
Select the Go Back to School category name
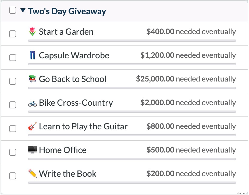pos(73,79)
